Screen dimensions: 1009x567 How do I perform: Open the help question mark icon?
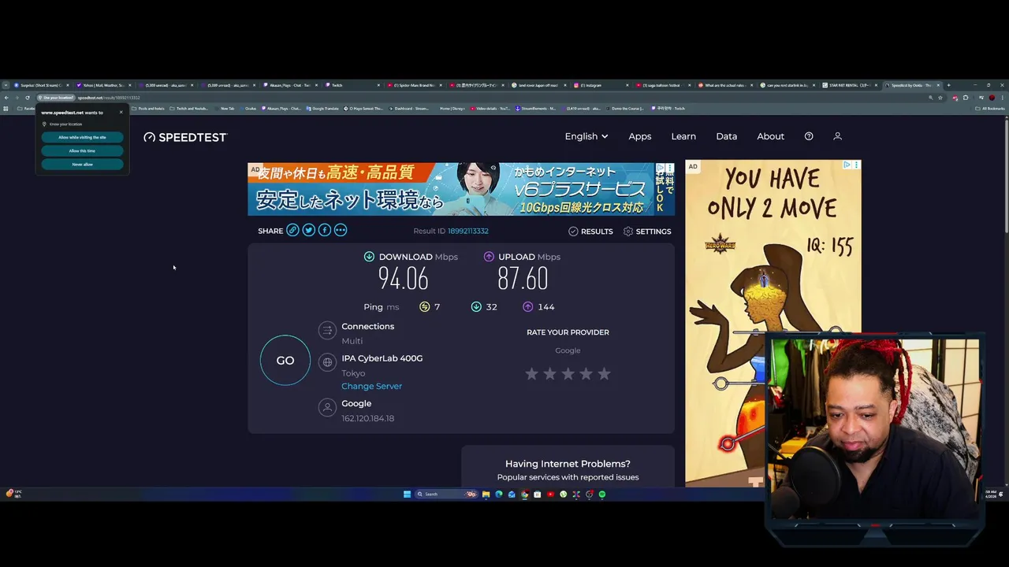809,136
